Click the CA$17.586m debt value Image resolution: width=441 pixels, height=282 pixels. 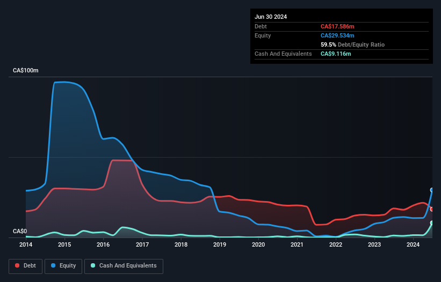[337, 26]
